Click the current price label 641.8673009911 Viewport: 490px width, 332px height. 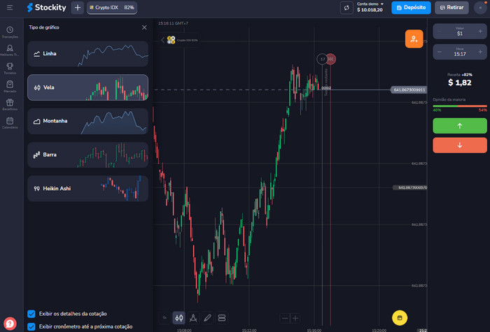click(409, 90)
